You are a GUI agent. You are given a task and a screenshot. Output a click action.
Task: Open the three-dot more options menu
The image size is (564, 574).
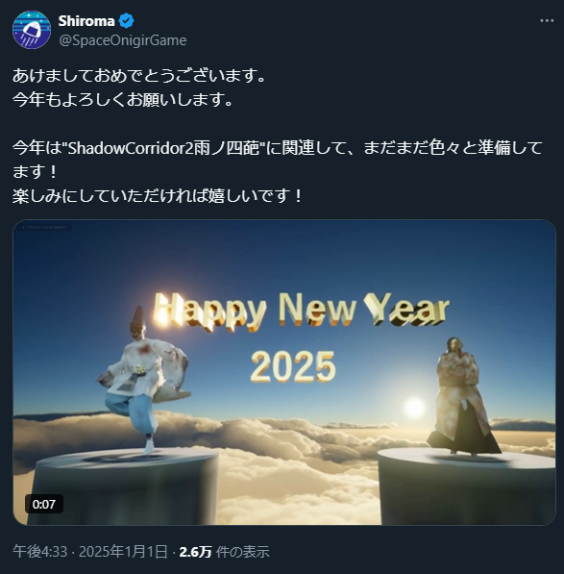click(x=547, y=21)
